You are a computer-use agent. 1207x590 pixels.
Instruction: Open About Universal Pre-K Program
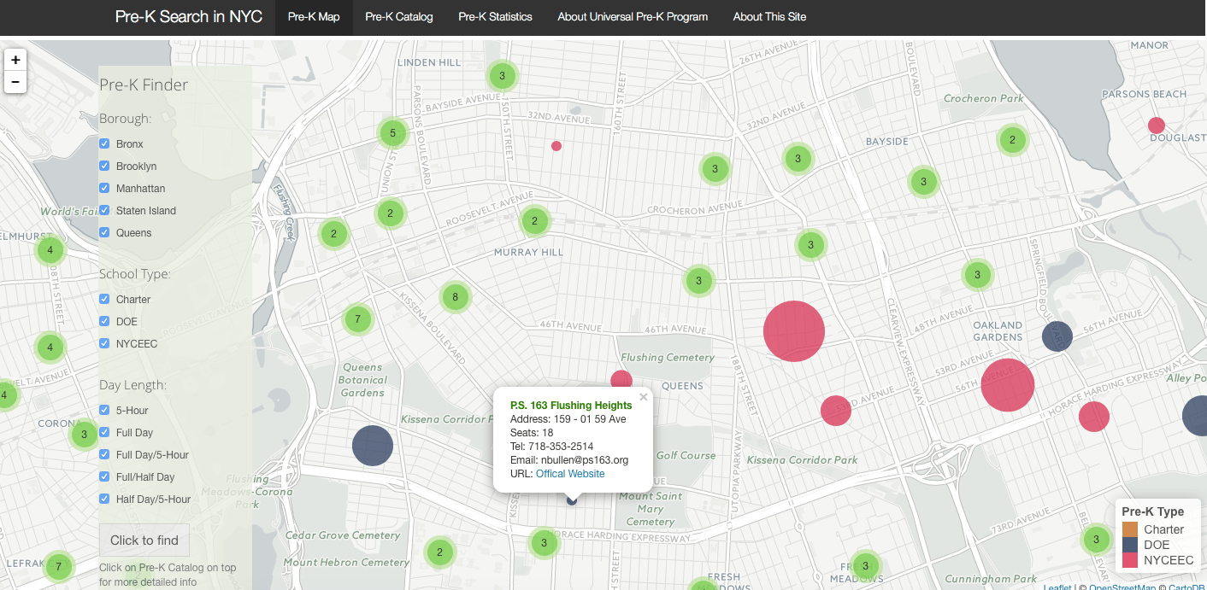633,17
